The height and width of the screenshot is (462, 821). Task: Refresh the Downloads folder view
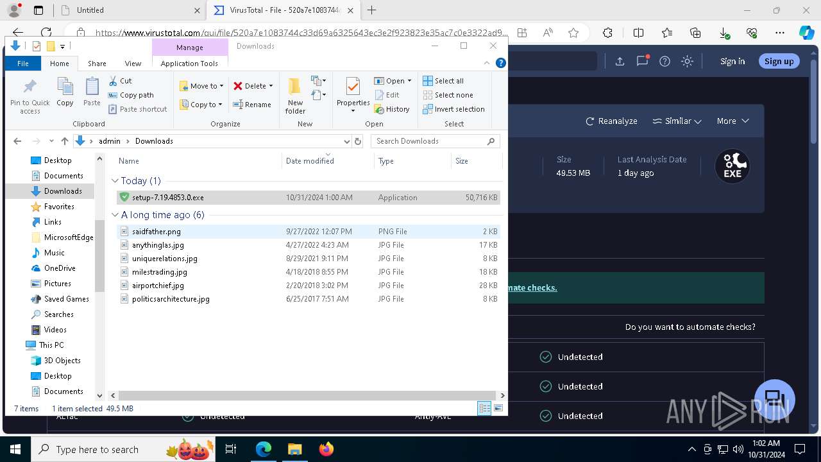click(358, 141)
